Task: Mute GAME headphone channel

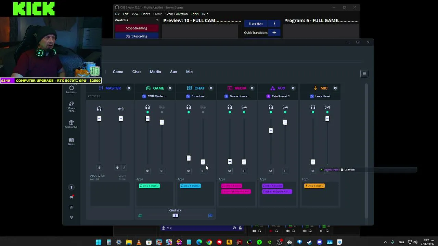Action: pos(147,171)
